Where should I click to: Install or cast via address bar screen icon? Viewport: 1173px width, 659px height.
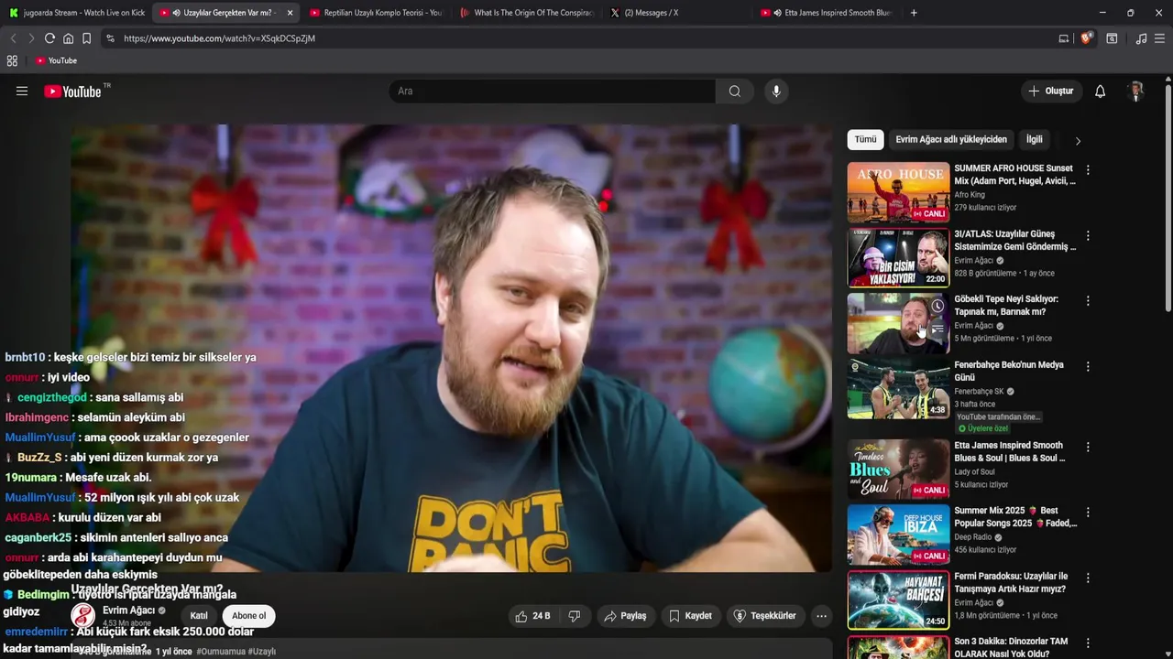tap(1064, 38)
